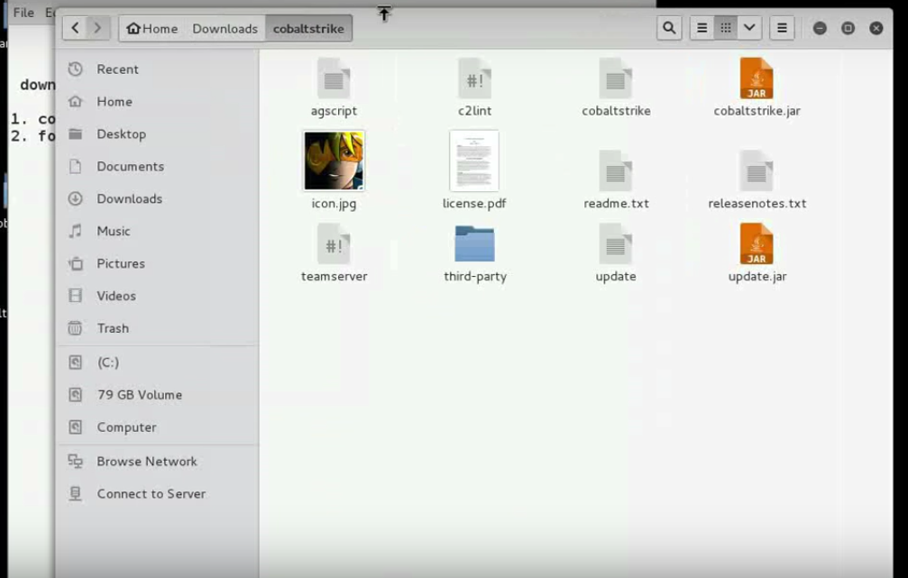Open Music in the sidebar
The height and width of the screenshot is (578, 908).
pos(158,232)
